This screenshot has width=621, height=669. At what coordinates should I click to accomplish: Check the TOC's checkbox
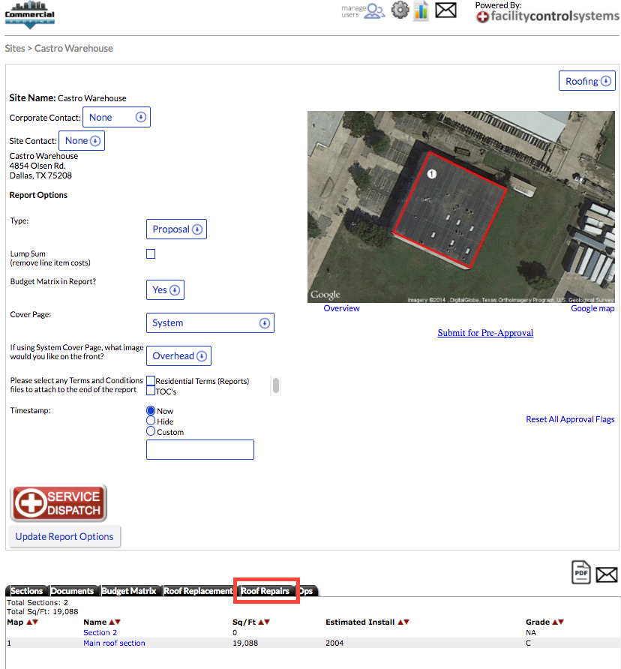[151, 391]
